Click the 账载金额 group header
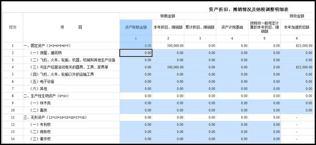The width and height of the screenshot is (316, 145). 168,16
